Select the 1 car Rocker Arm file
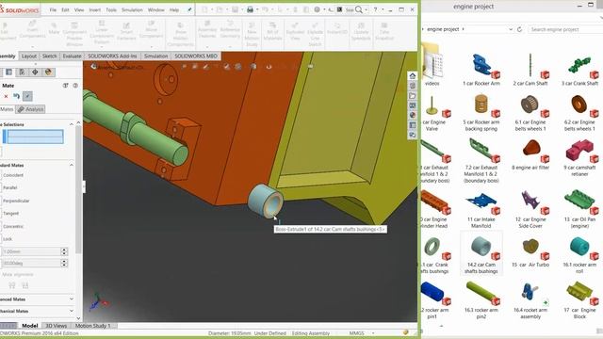The width and height of the screenshot is (603, 339). coord(481,70)
